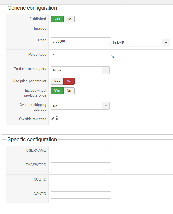Screen dimensions: 173x214
Task: Click the Percentage input field
Action: coord(80,56)
